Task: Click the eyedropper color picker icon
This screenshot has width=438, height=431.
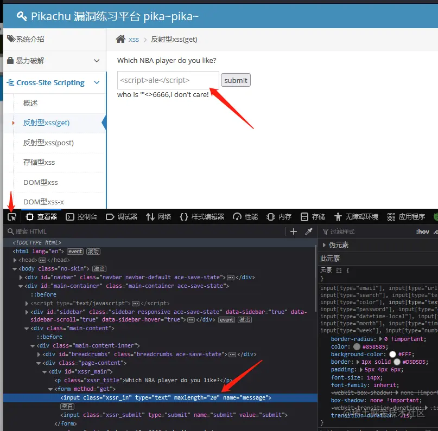Action: point(309,231)
